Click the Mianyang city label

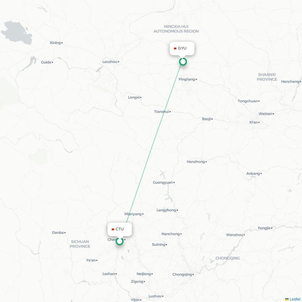pyautogui.click(x=133, y=214)
